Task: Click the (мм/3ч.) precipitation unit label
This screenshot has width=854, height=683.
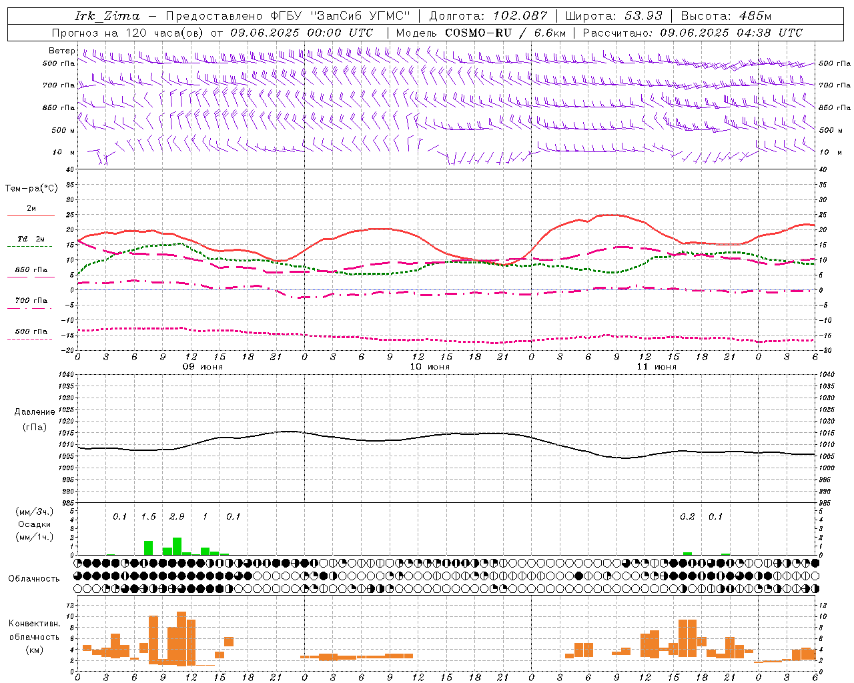Action: click(x=35, y=512)
